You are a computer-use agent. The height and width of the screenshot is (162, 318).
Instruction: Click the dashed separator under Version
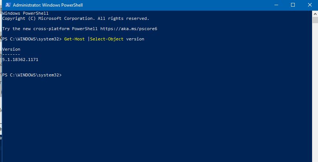[11, 54]
